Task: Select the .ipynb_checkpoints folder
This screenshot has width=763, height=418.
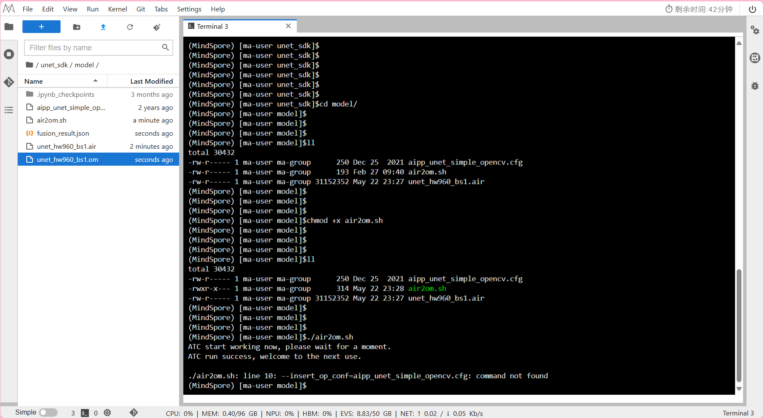Action: (x=98, y=94)
